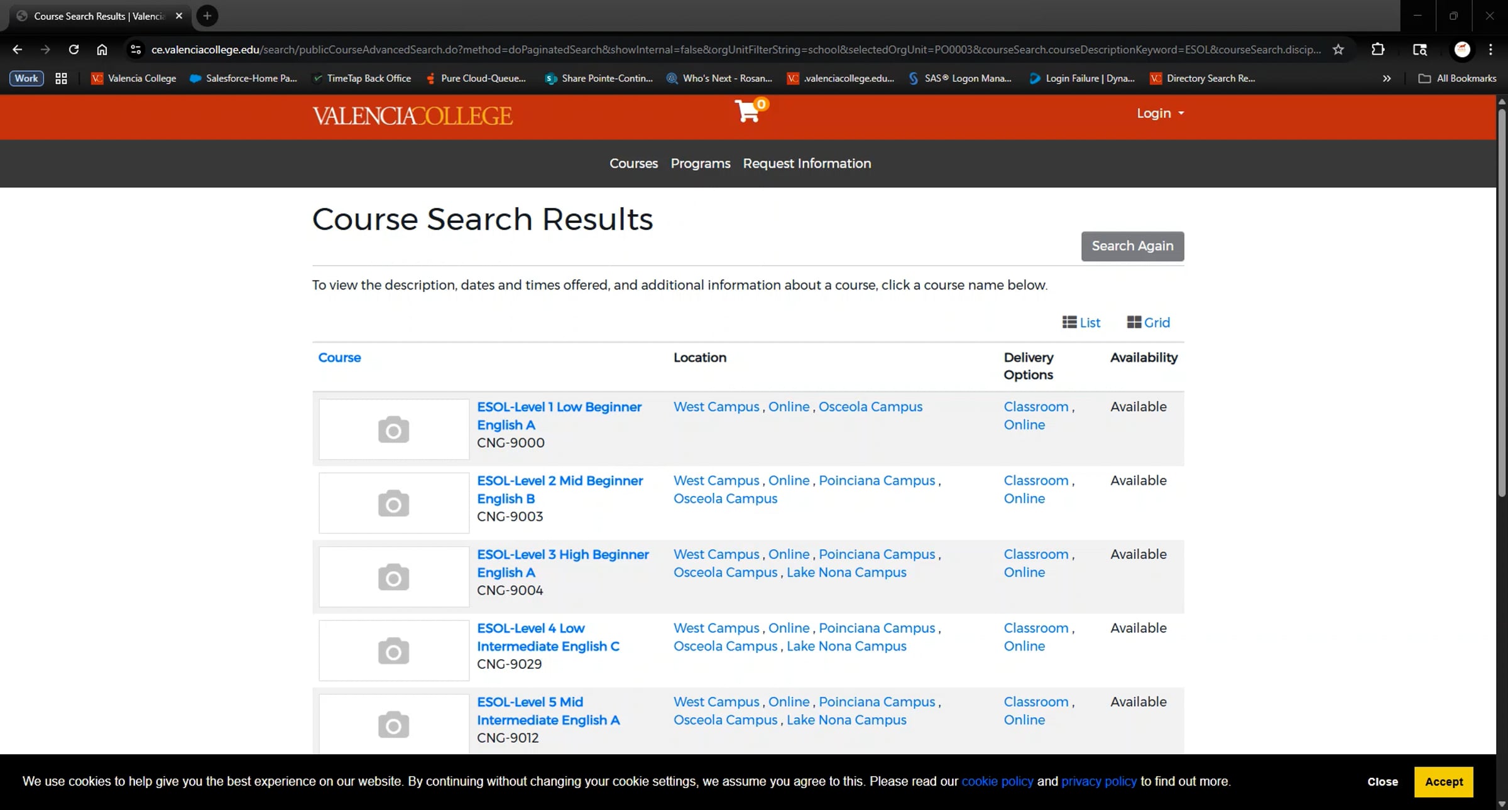Screen dimensions: 1508x810
Task: Expand the Login dropdown
Action: click(x=1160, y=114)
